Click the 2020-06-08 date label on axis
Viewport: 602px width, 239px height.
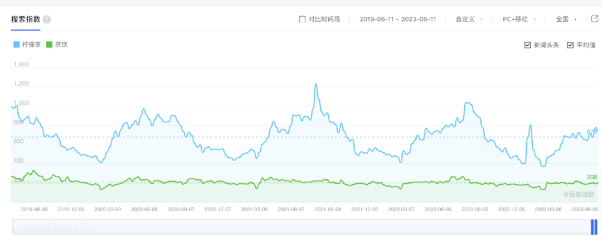pyautogui.click(x=144, y=209)
